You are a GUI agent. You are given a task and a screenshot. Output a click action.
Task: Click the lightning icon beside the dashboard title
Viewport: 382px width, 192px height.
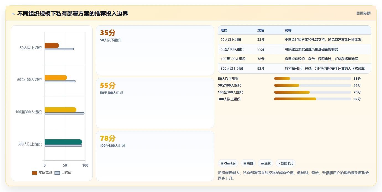pyautogui.click(x=13, y=14)
